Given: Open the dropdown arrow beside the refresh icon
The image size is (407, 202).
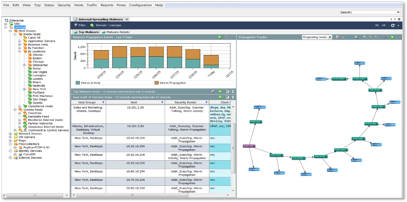Looking at the screenshot, I should pyautogui.click(x=398, y=25).
